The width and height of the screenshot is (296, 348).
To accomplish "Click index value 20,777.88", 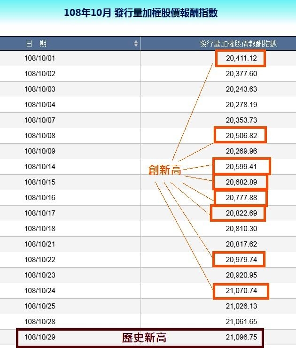I will pyautogui.click(x=241, y=198).
